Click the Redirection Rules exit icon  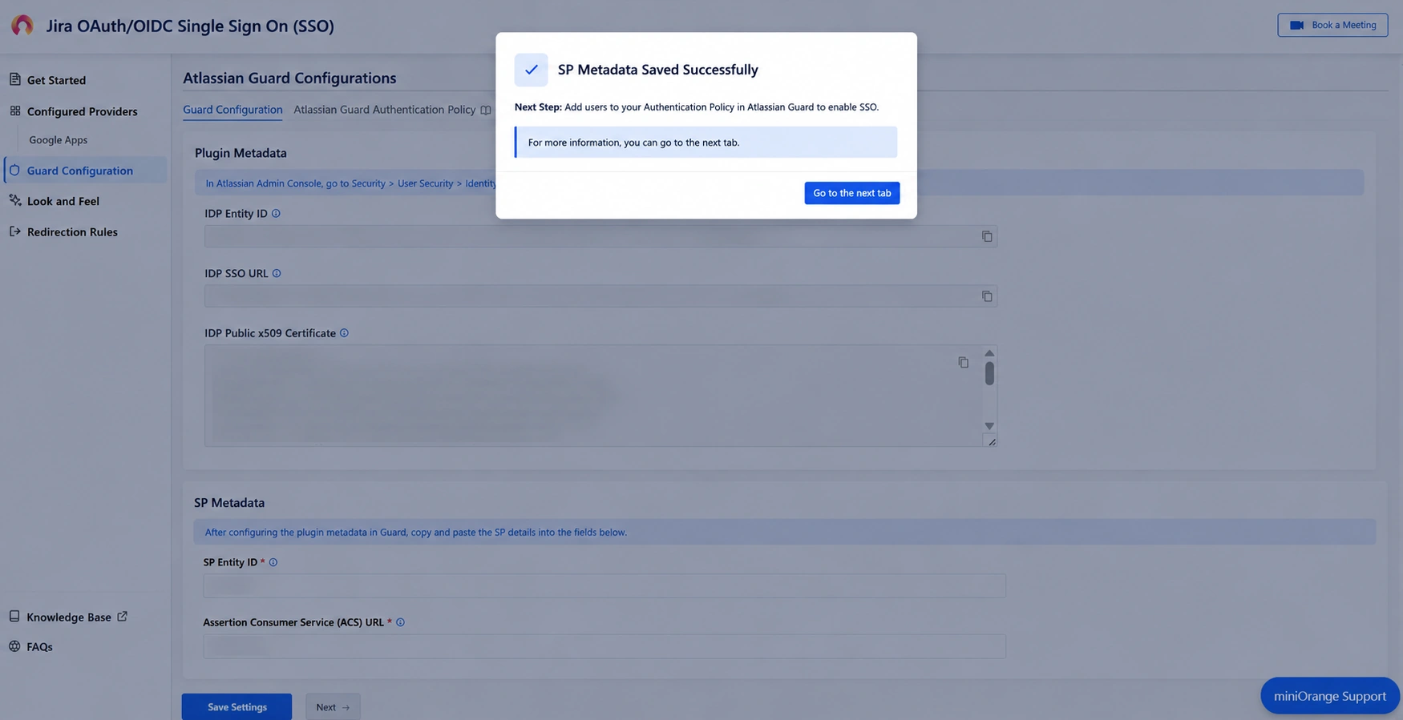(14, 231)
